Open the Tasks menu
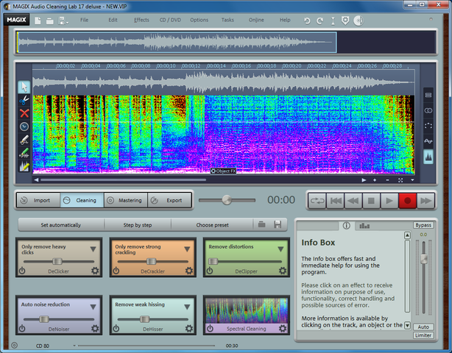 227,20
